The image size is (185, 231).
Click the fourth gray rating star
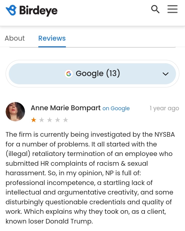coord(58,120)
